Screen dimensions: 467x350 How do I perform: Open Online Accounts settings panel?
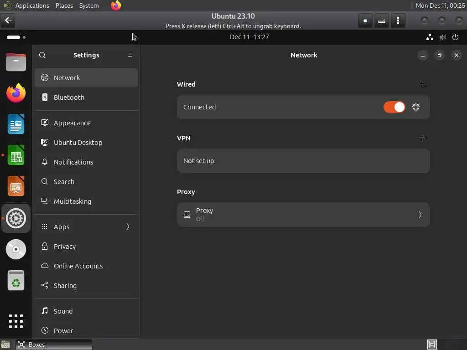[86, 266]
